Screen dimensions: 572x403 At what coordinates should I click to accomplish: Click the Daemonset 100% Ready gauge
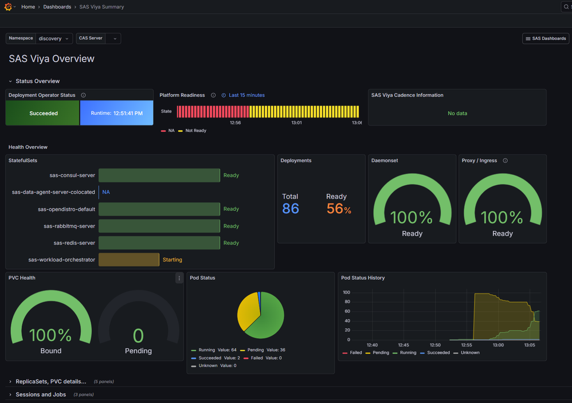point(412,205)
